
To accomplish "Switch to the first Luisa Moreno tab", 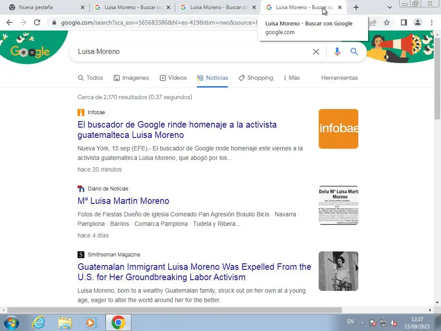I will tap(132, 7).
